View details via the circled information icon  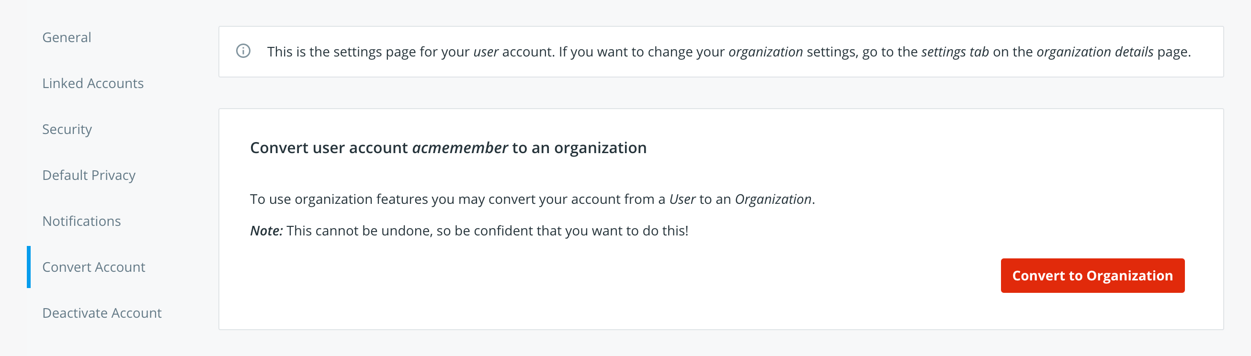click(244, 50)
